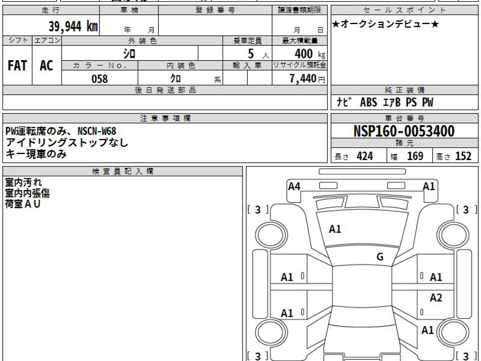Select the 内装色 header

tap(180, 66)
